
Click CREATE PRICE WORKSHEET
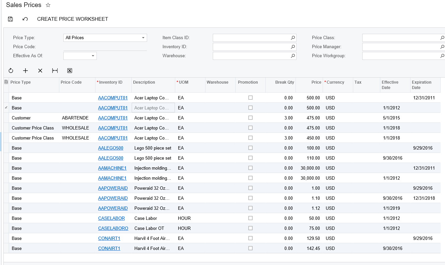coord(72,19)
